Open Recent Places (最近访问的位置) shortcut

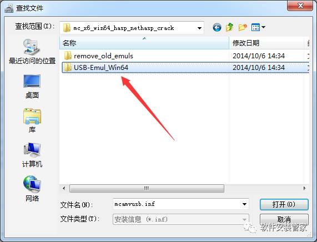click(32, 52)
